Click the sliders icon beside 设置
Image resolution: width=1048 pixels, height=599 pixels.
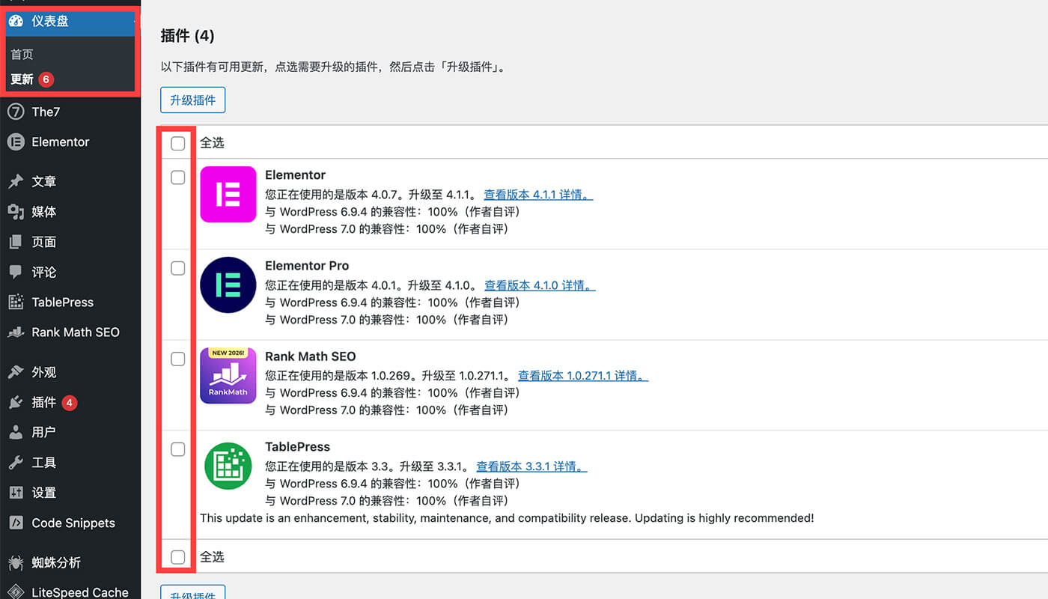pos(16,493)
